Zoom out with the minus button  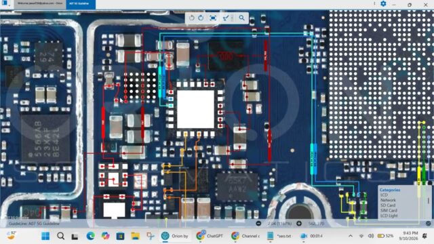[x=258, y=223]
